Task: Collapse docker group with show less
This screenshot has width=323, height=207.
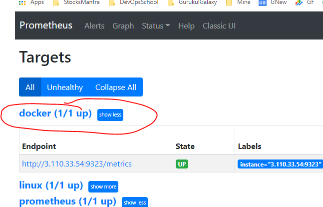Action: (110, 114)
